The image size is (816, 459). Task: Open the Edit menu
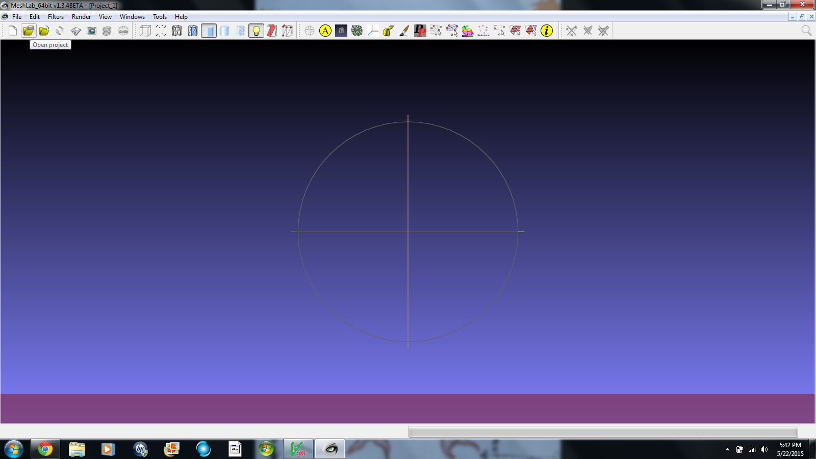click(35, 17)
